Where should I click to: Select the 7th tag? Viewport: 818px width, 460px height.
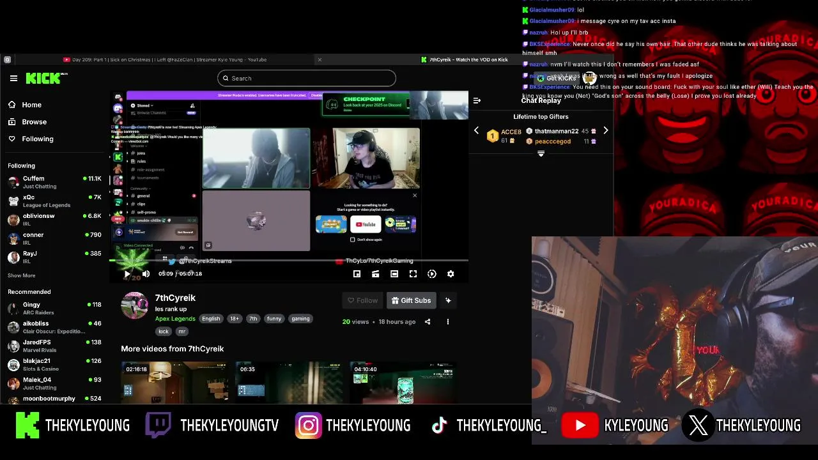click(253, 319)
